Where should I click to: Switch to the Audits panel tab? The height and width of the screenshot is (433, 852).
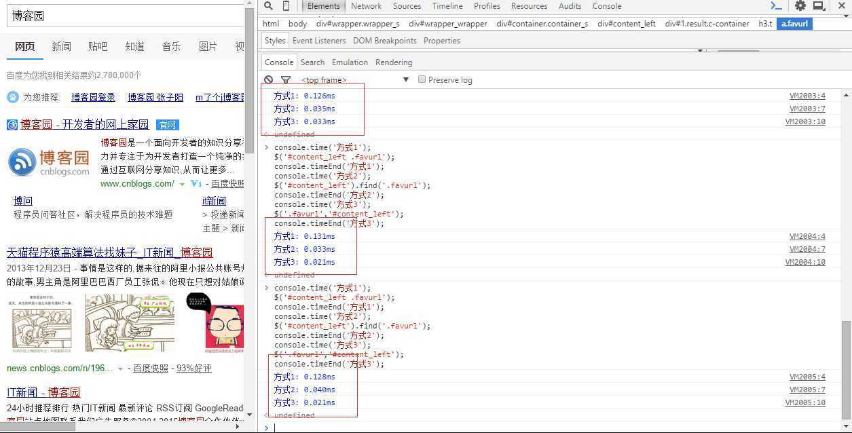point(570,6)
